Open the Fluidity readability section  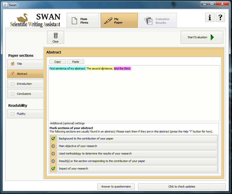click(x=25, y=114)
